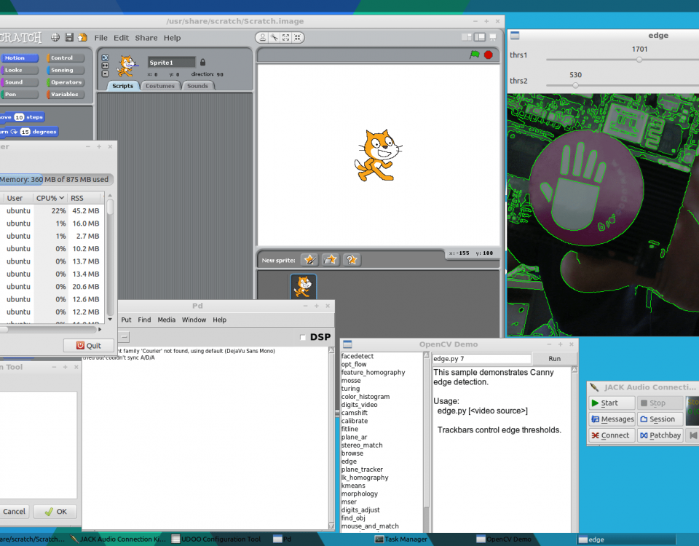Open the Motion blocks category

[x=19, y=58]
